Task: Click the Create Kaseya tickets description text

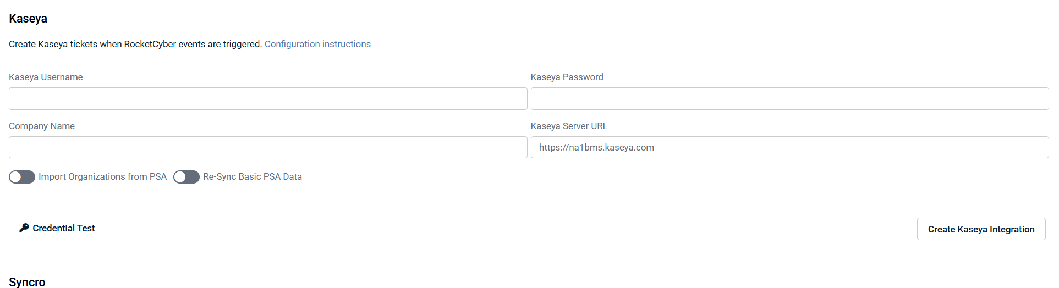Action: click(135, 44)
